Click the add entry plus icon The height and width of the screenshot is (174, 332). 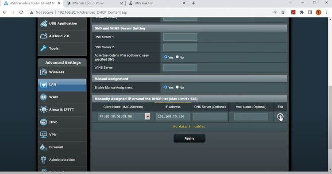(280, 116)
